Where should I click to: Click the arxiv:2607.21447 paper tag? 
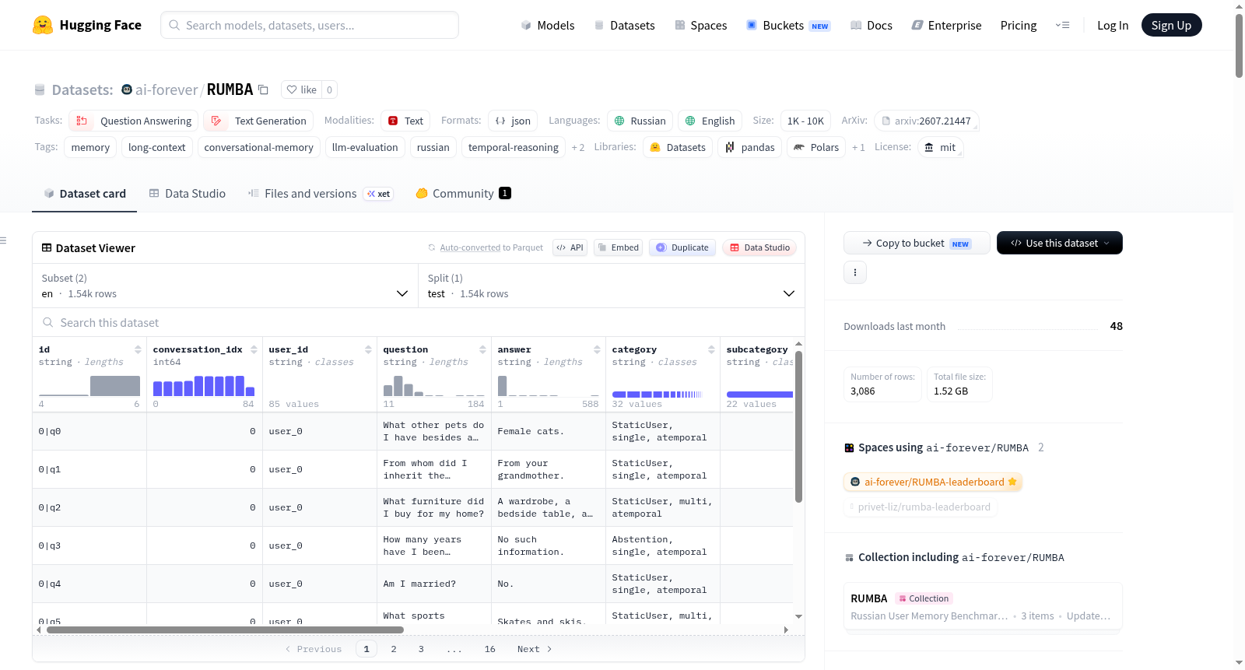[x=927, y=121]
